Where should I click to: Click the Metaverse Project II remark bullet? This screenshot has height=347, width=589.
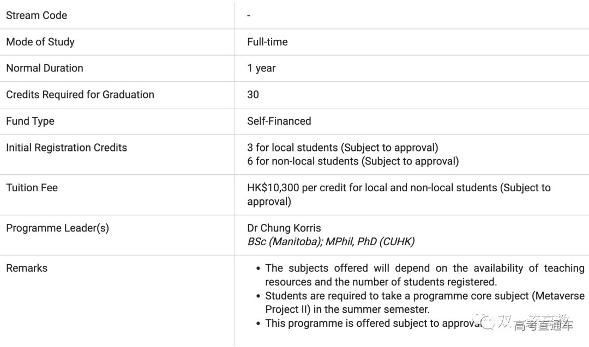(x=424, y=302)
